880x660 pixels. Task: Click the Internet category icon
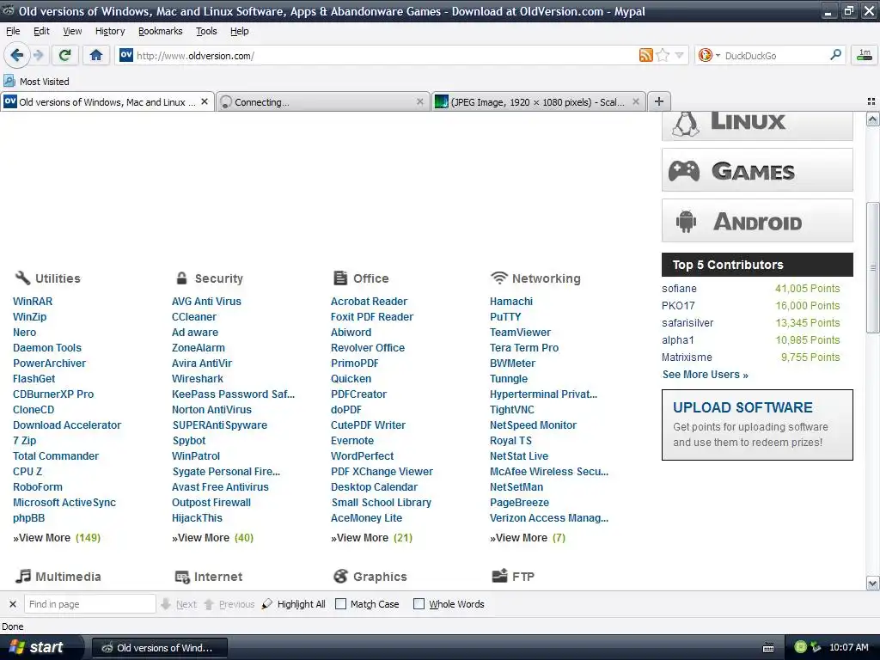point(182,577)
